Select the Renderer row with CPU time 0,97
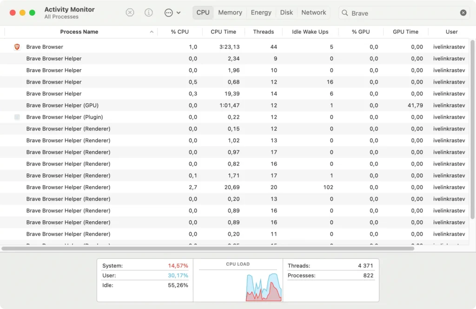 pos(234,152)
